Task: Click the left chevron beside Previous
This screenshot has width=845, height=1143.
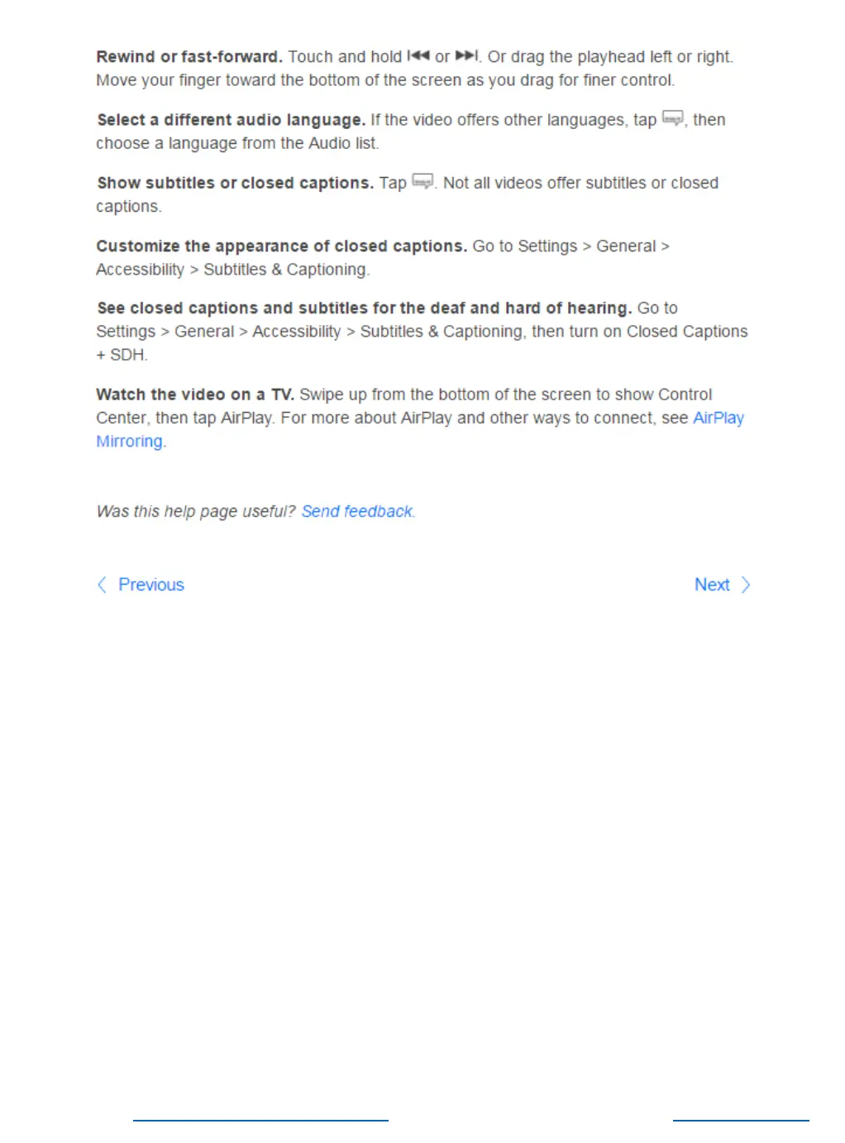Action: coord(102,585)
